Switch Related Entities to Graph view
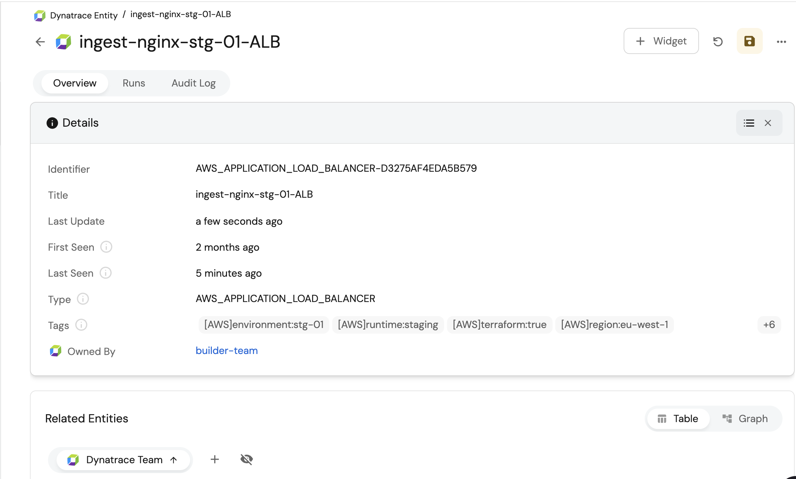The width and height of the screenshot is (796, 479). [x=745, y=418]
